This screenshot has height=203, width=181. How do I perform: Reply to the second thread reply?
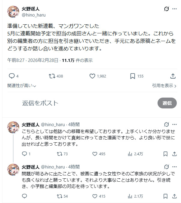click(25, 196)
